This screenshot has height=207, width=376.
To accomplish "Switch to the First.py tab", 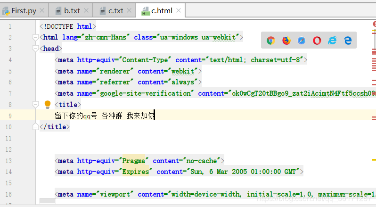I will pos(23,11).
